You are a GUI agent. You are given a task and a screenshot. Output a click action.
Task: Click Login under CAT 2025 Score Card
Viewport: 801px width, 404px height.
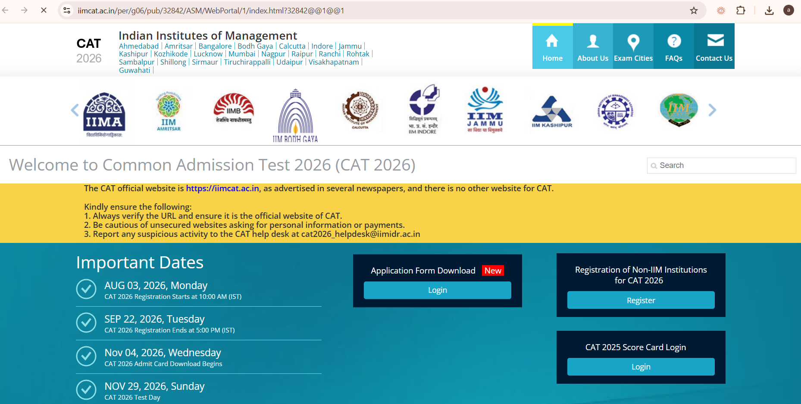[641, 367]
